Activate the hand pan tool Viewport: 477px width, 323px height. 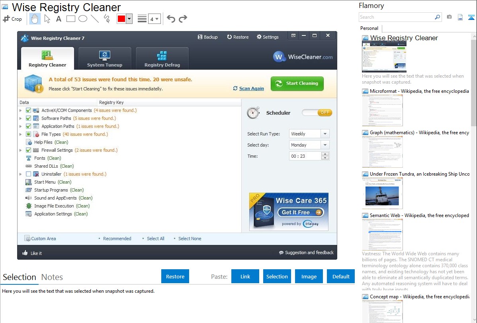coord(35,19)
